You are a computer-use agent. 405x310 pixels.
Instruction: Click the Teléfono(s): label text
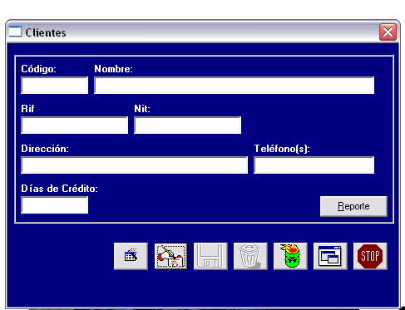tap(282, 149)
